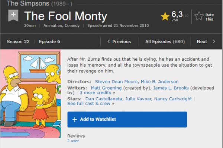Open the Previous episode
Screen dimensions: 223x148
pos(119,41)
